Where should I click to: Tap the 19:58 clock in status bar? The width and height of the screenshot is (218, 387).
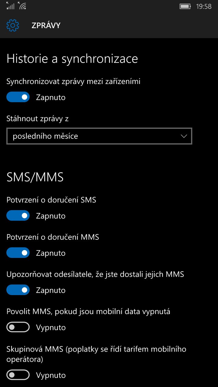tap(204, 6)
